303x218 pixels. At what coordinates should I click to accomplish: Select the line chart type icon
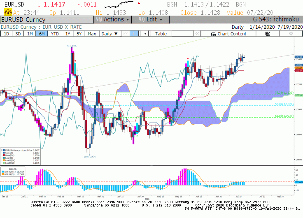click(126, 34)
